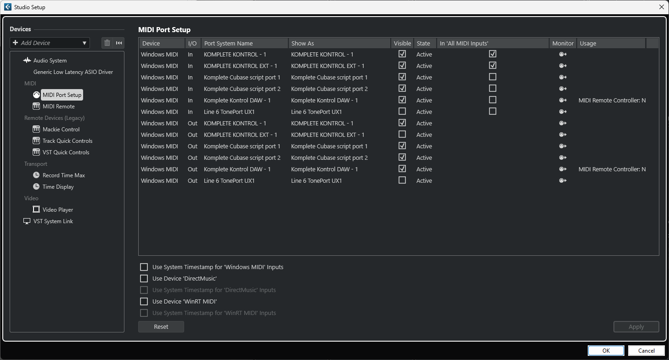
Task: Click the Video Player film icon
Action: pos(36,210)
